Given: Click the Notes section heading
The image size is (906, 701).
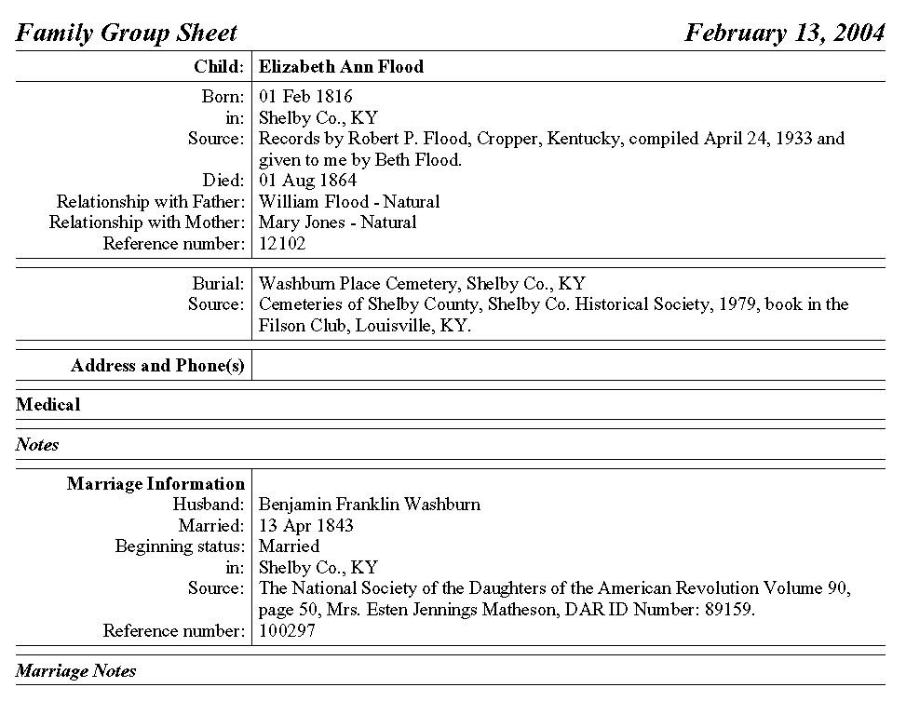Looking at the screenshot, I should tap(37, 445).
